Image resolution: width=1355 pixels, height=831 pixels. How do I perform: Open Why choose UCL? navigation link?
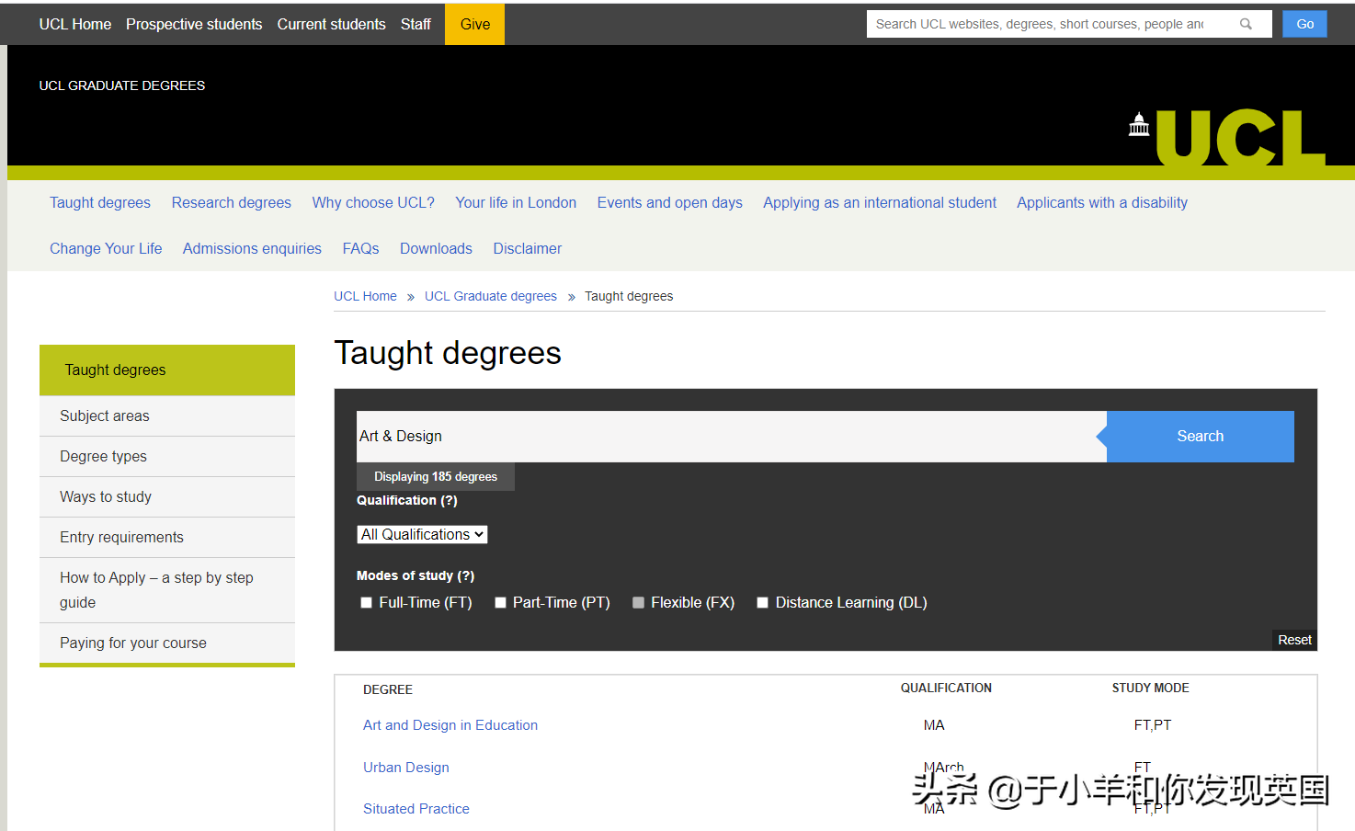pyautogui.click(x=373, y=203)
